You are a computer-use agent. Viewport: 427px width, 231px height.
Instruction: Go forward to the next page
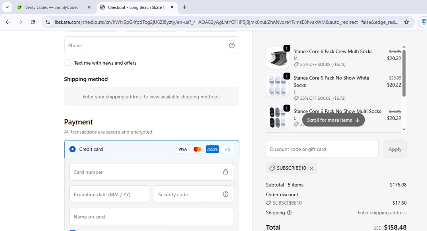tap(20, 22)
